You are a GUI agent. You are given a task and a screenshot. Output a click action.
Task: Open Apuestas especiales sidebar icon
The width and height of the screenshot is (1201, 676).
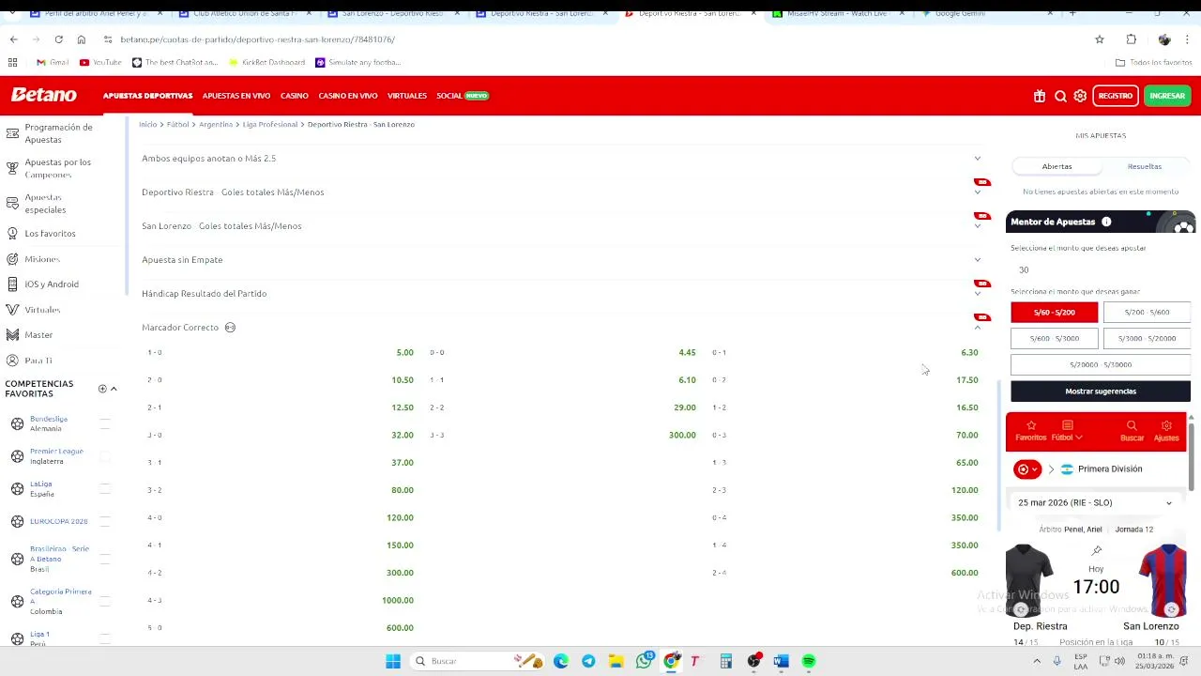(12, 203)
